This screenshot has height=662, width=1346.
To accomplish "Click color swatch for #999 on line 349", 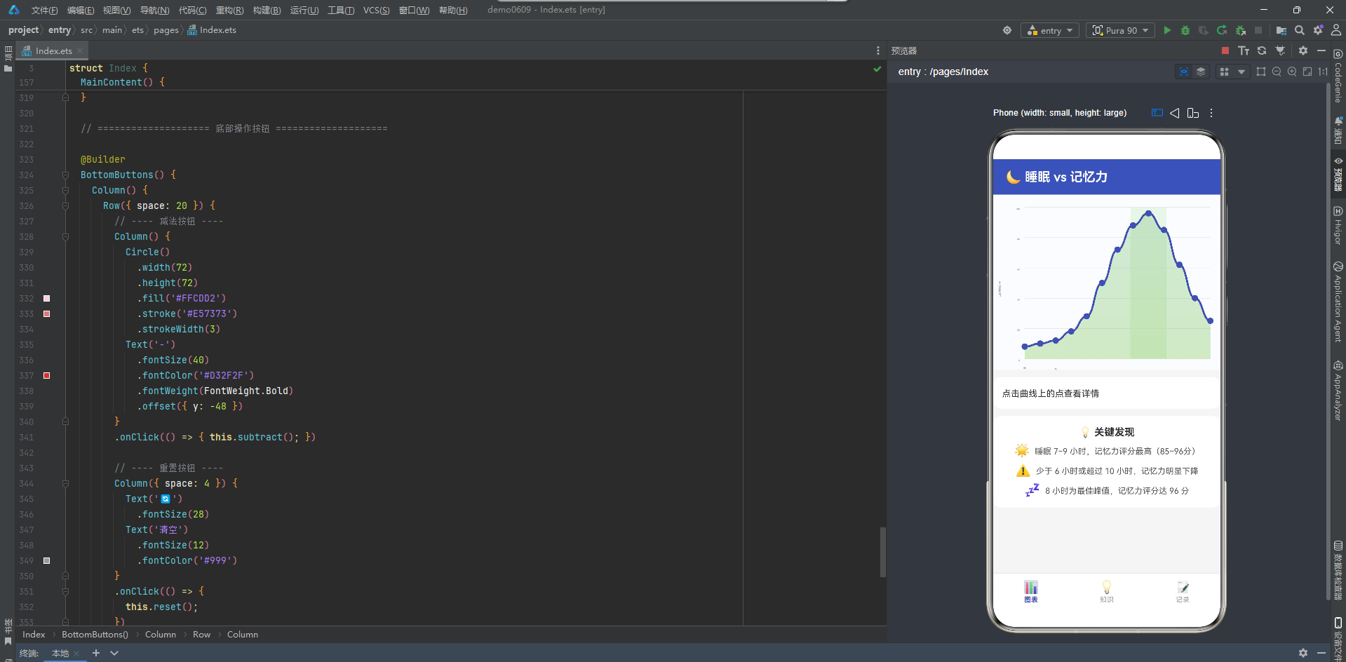I will click(47, 561).
